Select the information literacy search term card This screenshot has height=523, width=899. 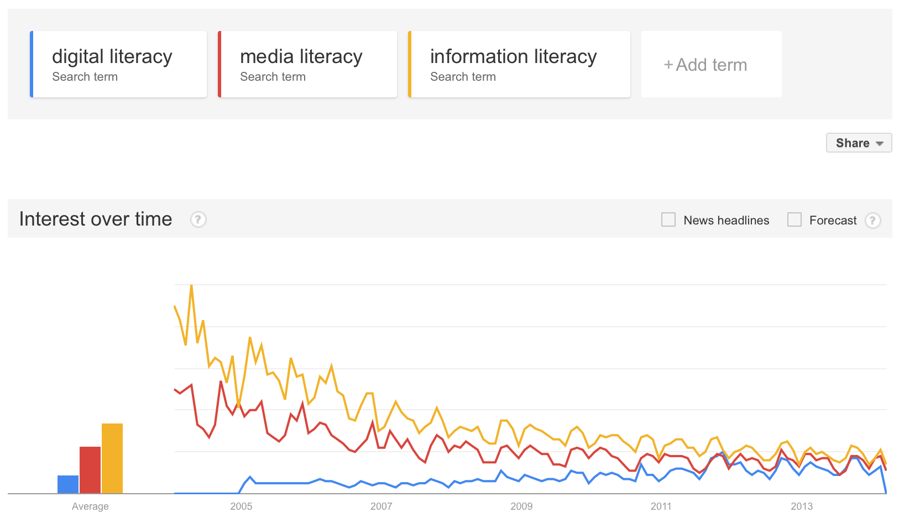tap(519, 65)
